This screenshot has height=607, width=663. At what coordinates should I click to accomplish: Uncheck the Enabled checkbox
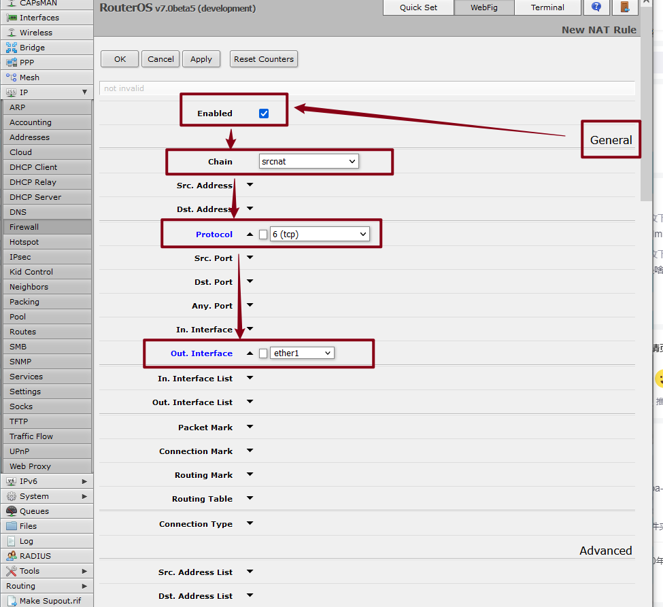tap(264, 114)
